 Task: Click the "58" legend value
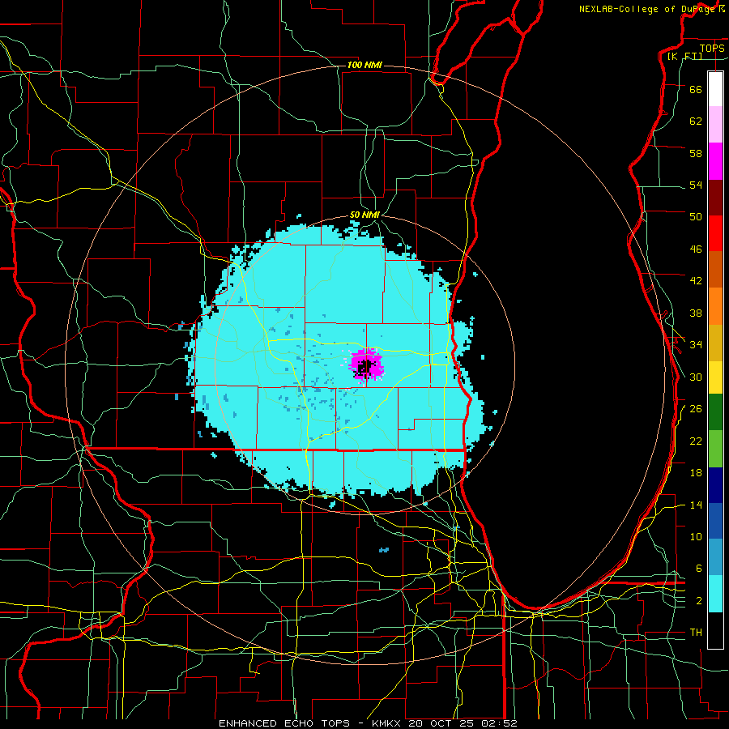click(x=696, y=153)
